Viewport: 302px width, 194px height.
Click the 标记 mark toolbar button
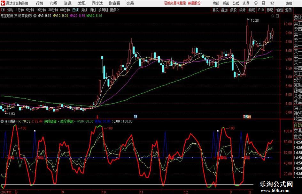pyautogui.click(x=270, y=10)
